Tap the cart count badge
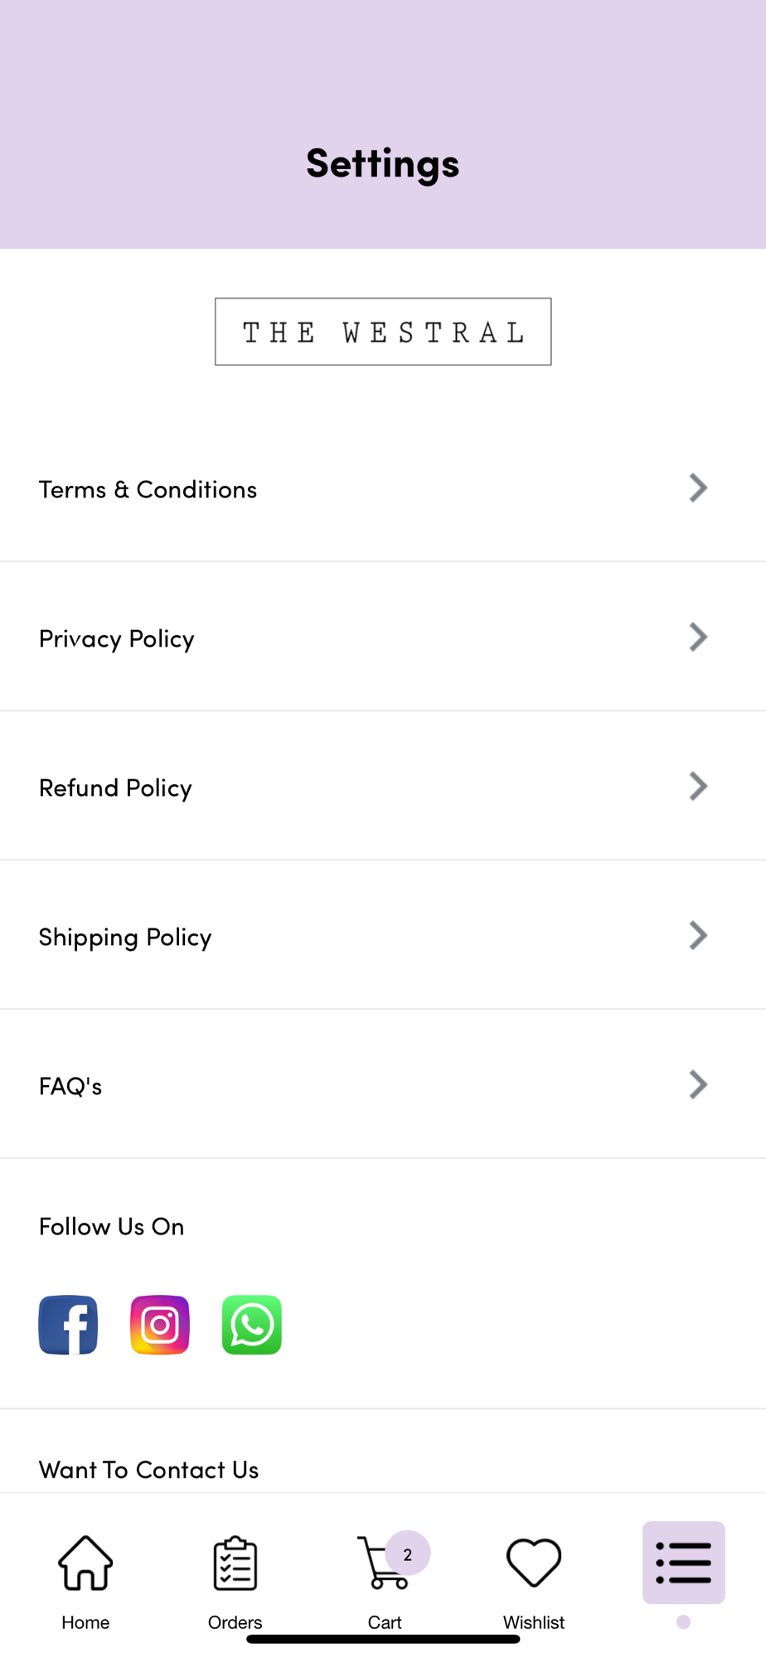The image size is (766, 1658). 408,1554
